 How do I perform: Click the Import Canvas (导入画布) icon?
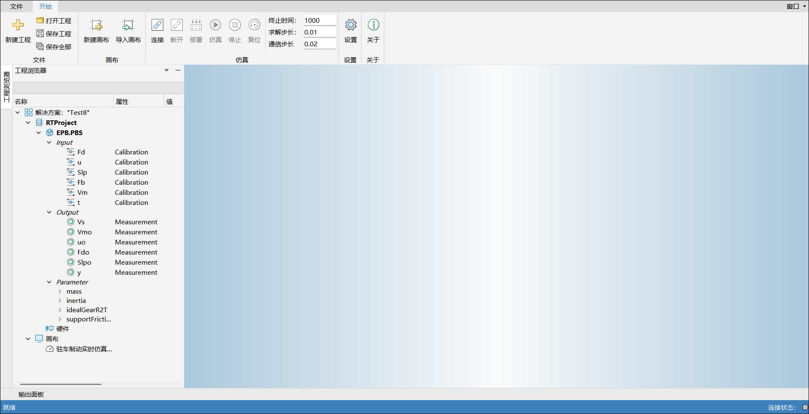point(128,25)
